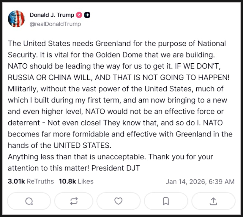Click the black plus badge beside the name
Screen dimensions: 243x217
click(x=87, y=15)
